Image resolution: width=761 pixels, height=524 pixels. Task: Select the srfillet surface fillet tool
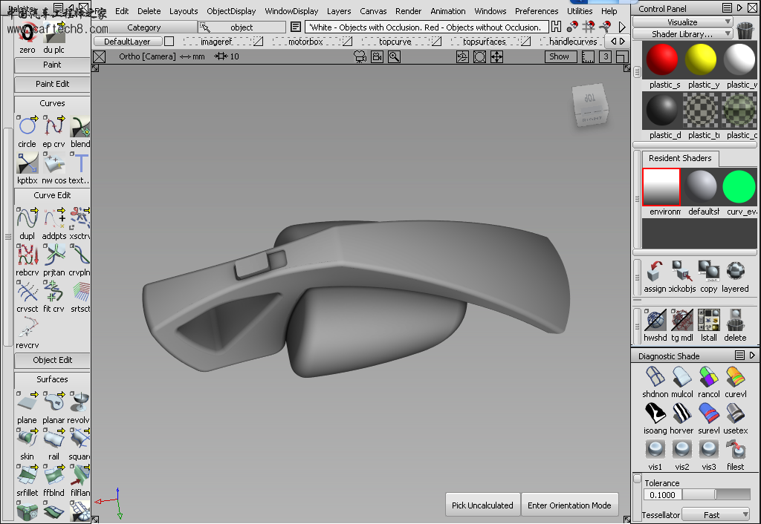coord(27,475)
